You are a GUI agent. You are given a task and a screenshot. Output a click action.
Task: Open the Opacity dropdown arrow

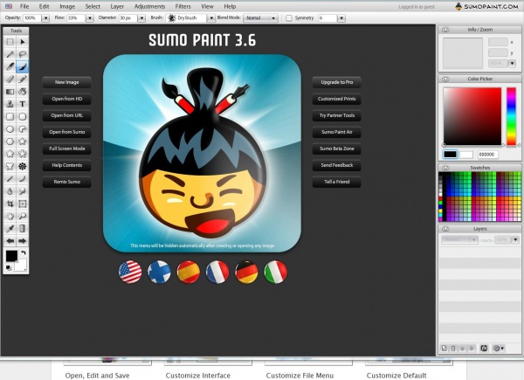[x=45, y=18]
